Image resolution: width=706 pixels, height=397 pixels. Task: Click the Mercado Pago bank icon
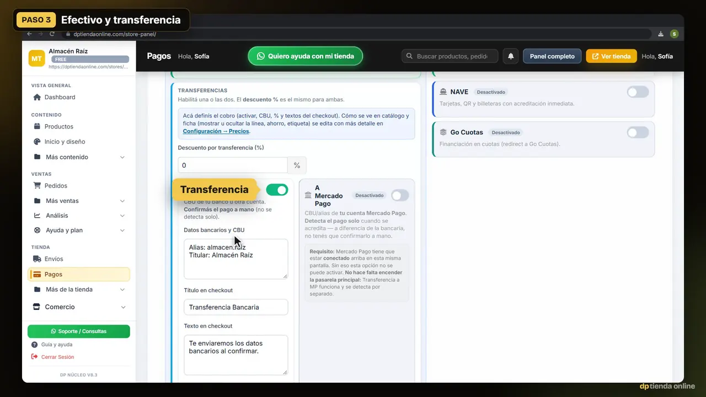[x=308, y=195]
